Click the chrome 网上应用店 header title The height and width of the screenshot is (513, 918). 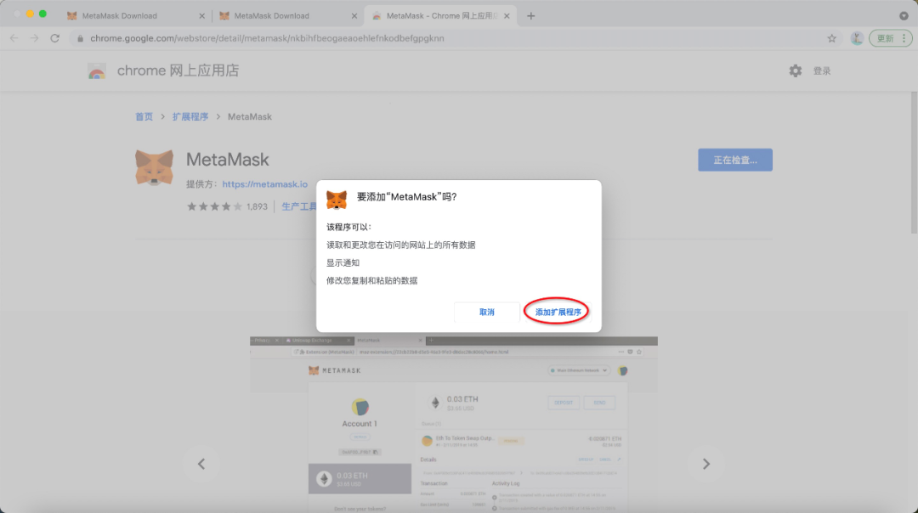point(178,70)
